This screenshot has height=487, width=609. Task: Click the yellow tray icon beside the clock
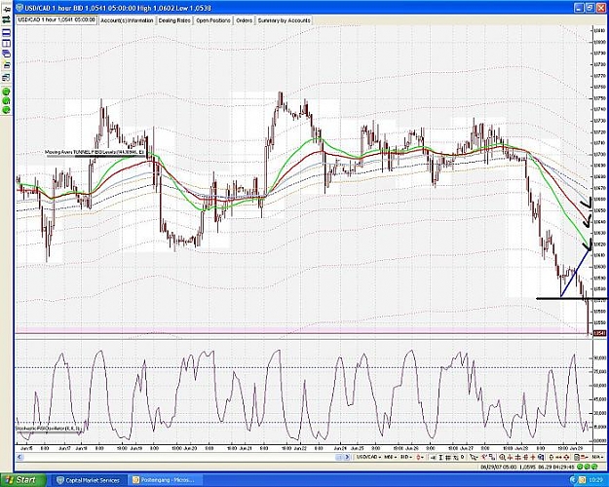click(x=584, y=480)
